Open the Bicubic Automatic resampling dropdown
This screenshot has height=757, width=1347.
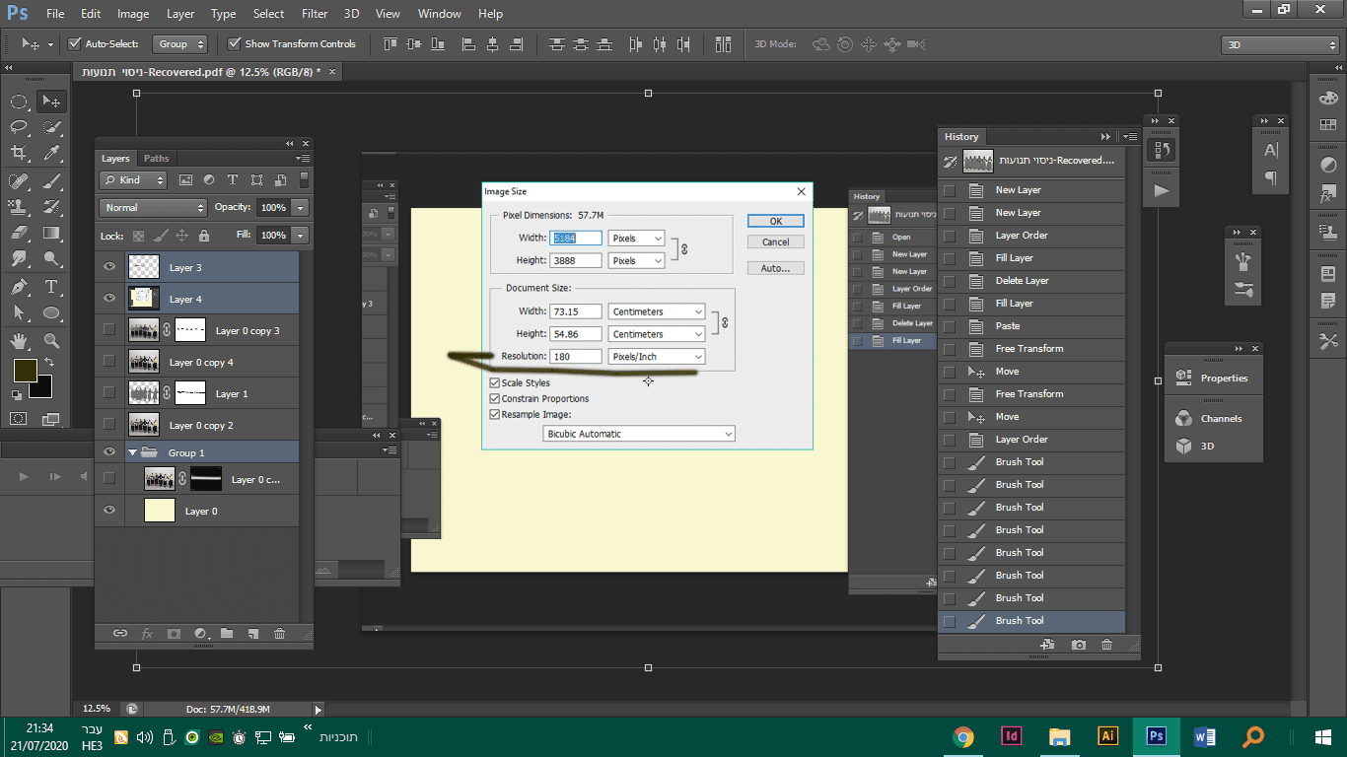(639, 434)
